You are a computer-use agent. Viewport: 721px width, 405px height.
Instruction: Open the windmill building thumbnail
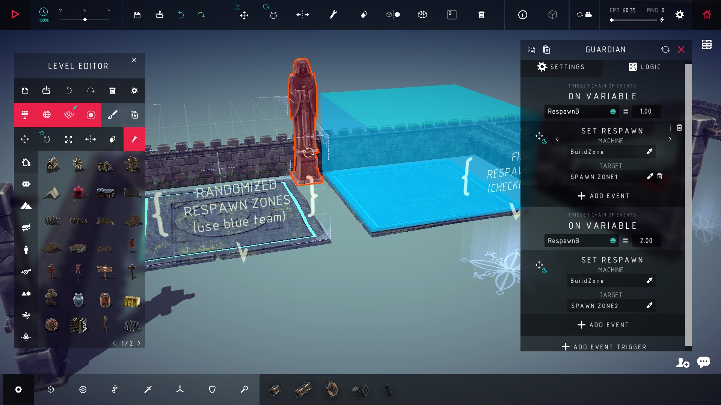point(78,164)
